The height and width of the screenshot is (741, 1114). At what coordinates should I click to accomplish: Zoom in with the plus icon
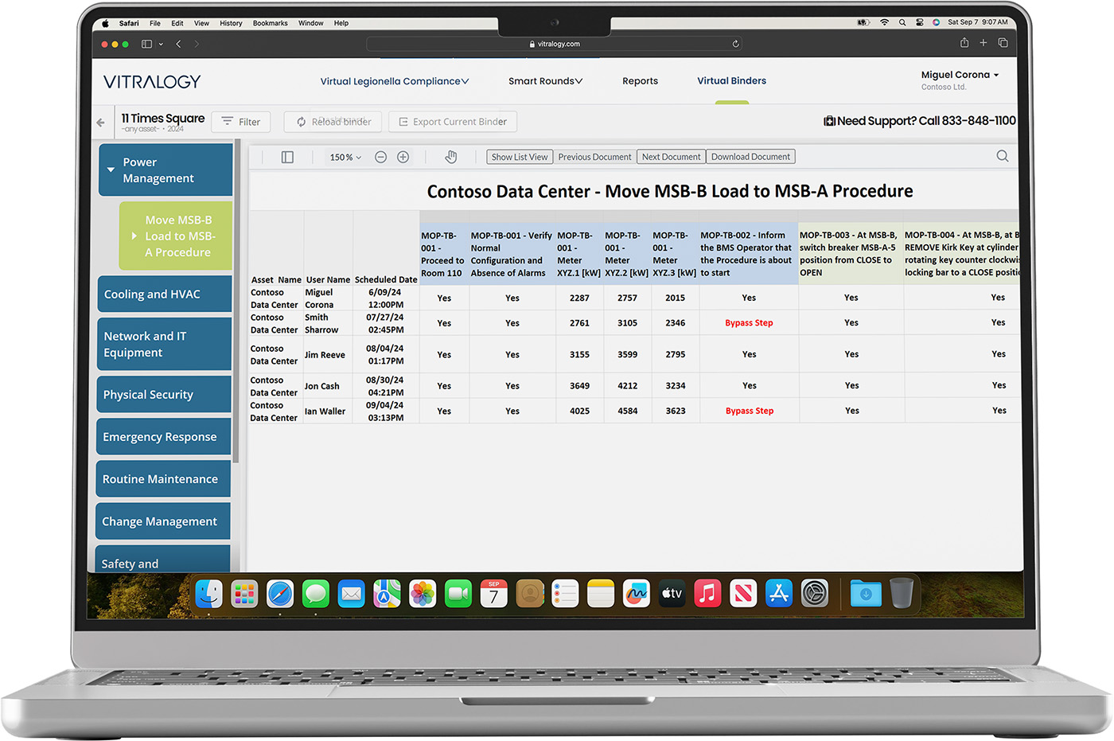tap(403, 158)
